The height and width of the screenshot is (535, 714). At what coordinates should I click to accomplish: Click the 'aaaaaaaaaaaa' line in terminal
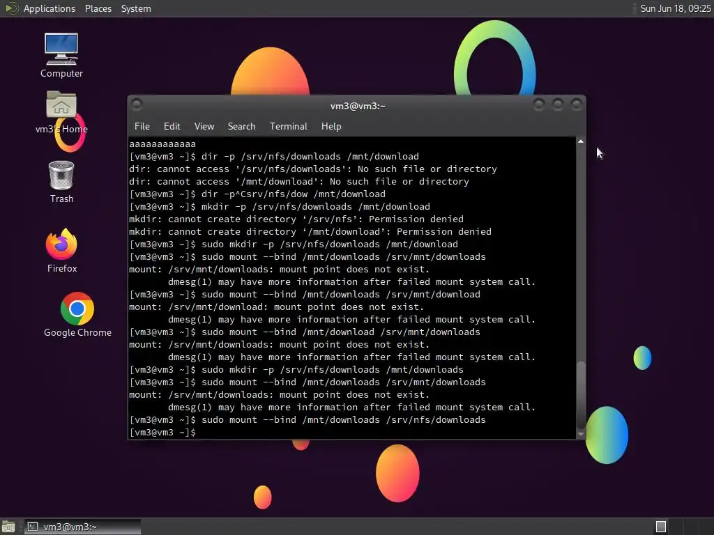click(162, 144)
